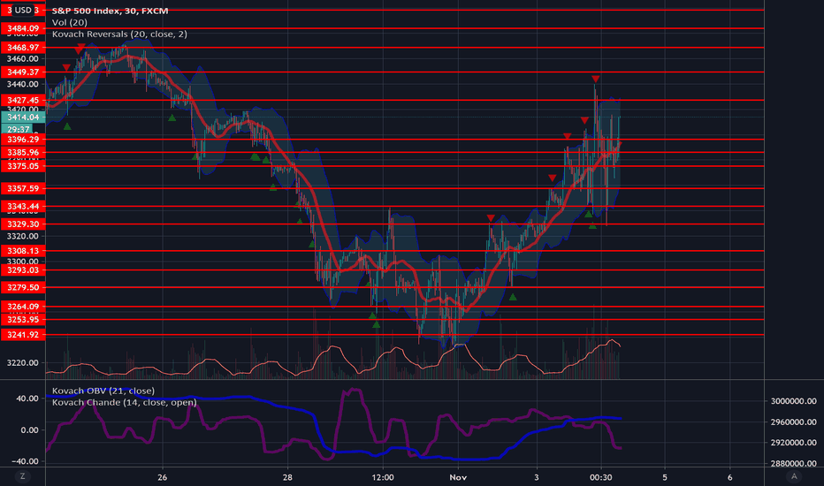This screenshot has width=824, height=486.
Task: Click the 3000000.00 value on the OBV scale
Action: (x=794, y=401)
